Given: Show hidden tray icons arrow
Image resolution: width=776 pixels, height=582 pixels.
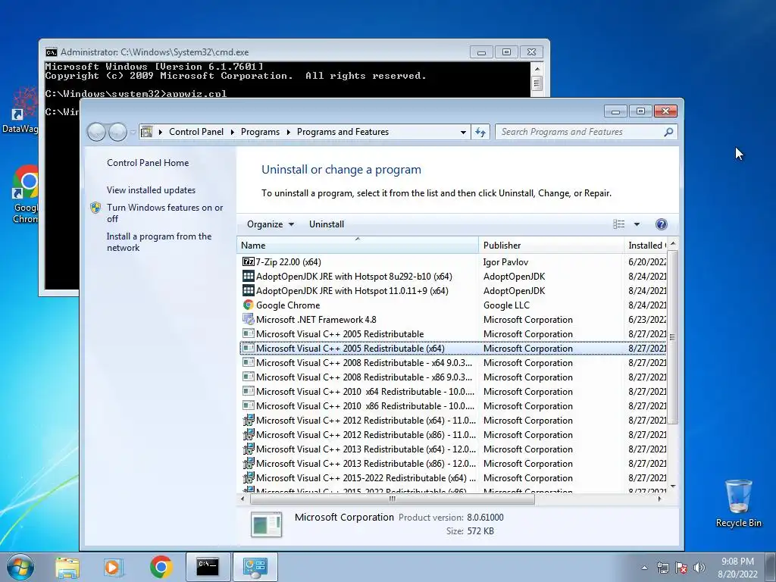Looking at the screenshot, I should coord(644,568).
